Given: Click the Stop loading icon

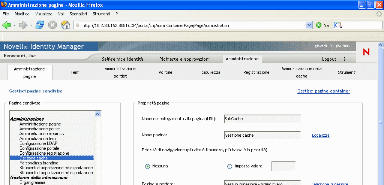Looking at the screenshot, I should (x=52, y=25).
